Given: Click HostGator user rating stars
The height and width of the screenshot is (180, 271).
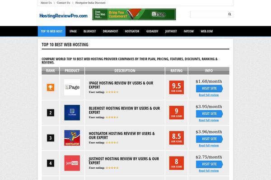Looking at the screenshot, I should [x=112, y=143].
